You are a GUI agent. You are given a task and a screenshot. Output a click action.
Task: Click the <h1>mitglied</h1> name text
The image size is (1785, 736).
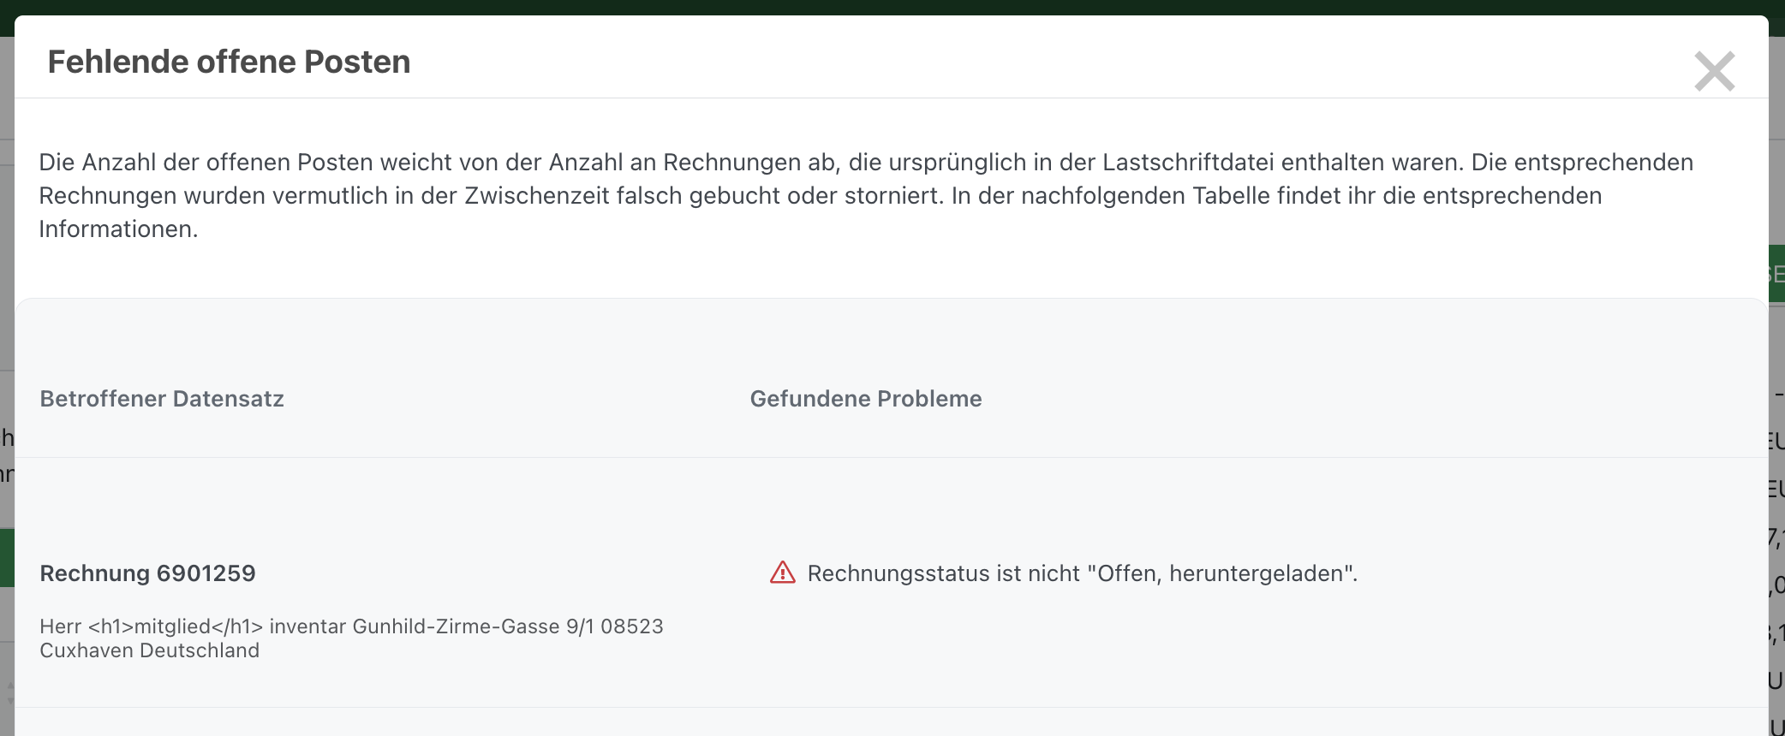coord(176,626)
